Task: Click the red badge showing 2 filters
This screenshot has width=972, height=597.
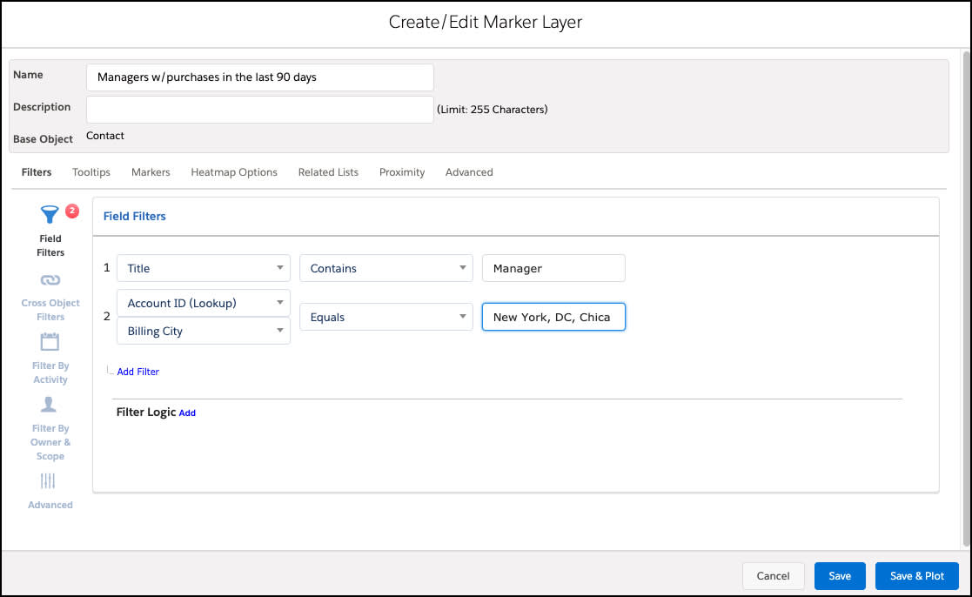Action: (72, 211)
